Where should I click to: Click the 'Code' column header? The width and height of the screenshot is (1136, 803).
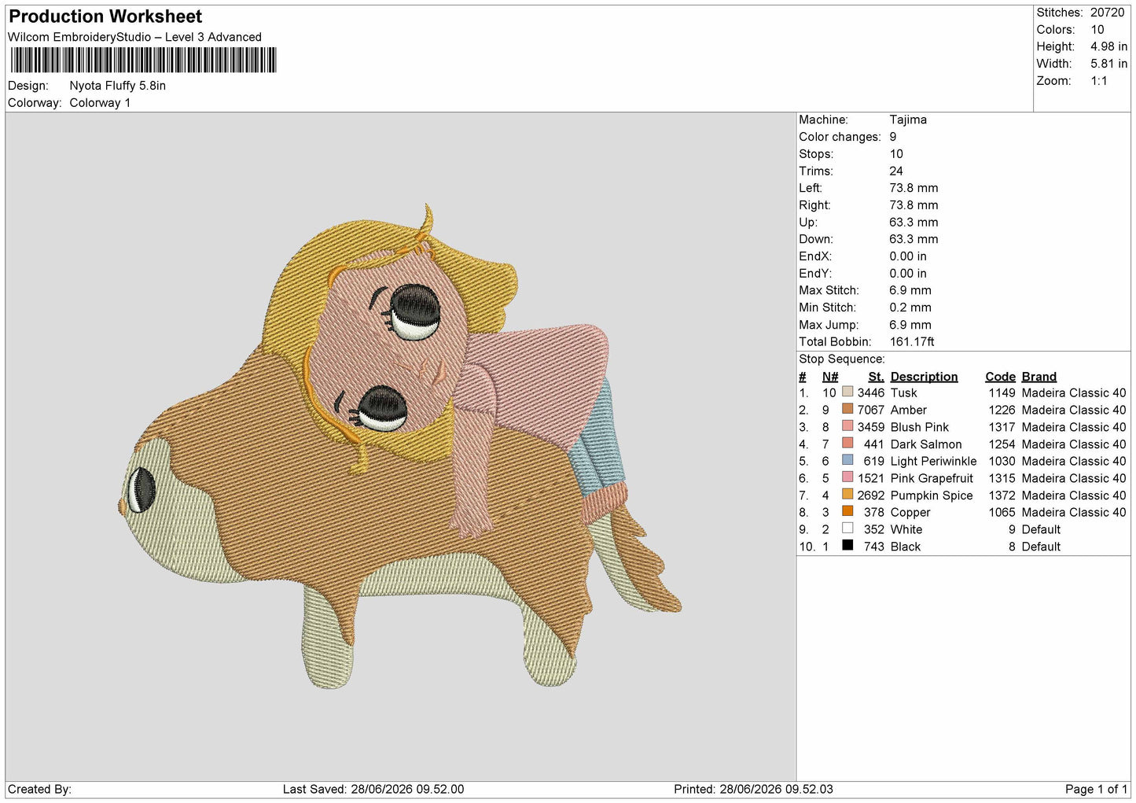(1001, 377)
